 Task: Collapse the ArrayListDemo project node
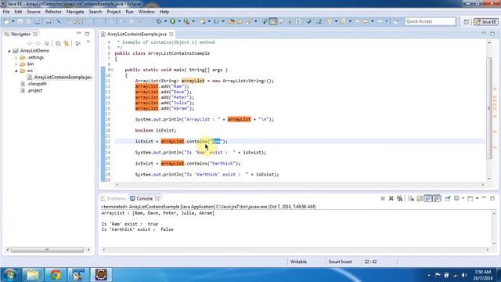tap(9, 51)
